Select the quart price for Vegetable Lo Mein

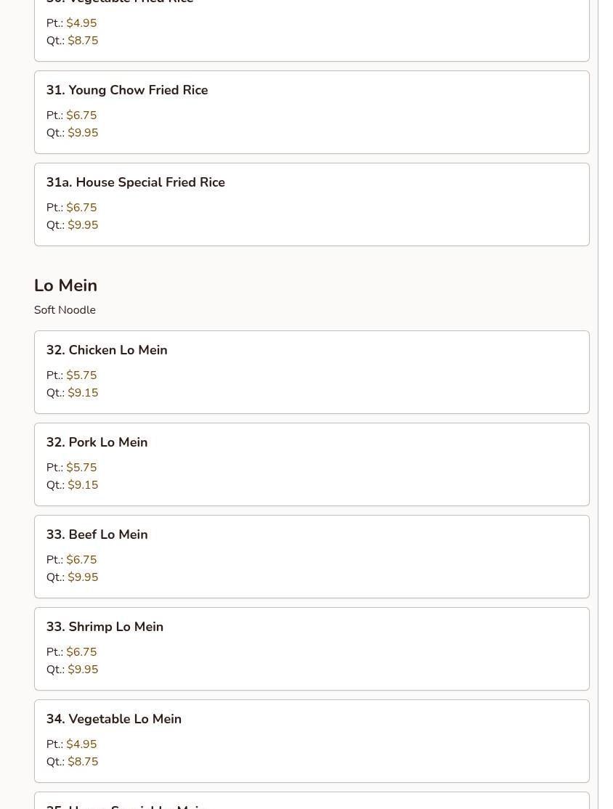coord(83,762)
